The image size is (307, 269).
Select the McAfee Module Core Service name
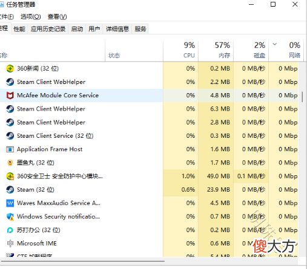coord(58,96)
